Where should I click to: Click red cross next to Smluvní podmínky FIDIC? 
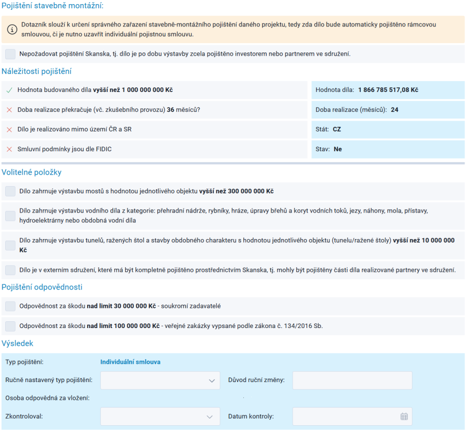[9, 149]
